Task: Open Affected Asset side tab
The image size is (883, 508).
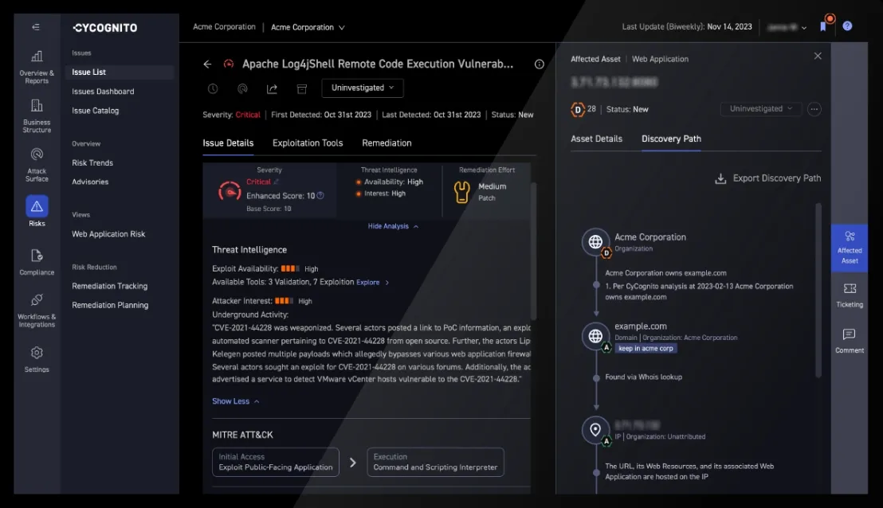Action: [x=850, y=248]
